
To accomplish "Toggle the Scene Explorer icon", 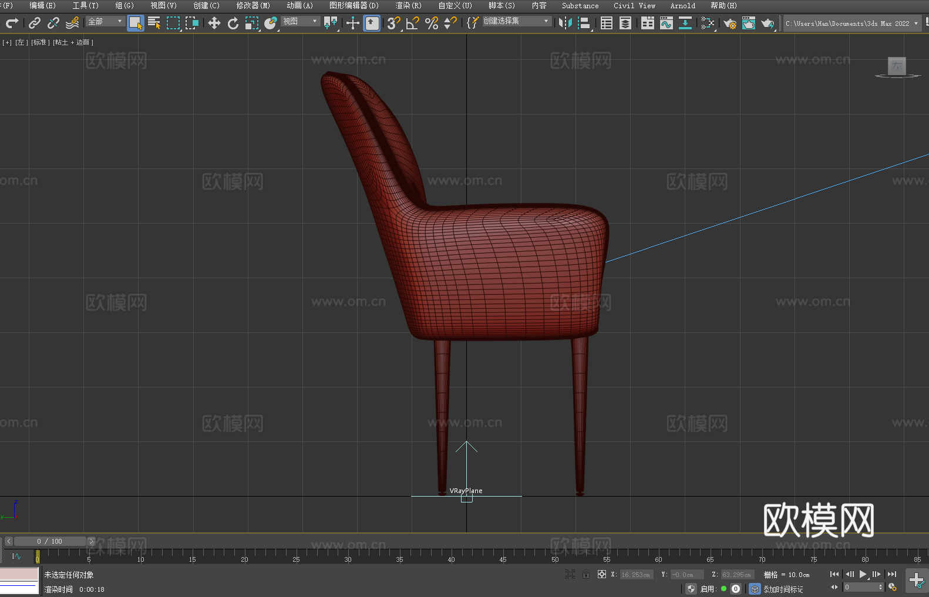I will pyautogui.click(x=607, y=23).
